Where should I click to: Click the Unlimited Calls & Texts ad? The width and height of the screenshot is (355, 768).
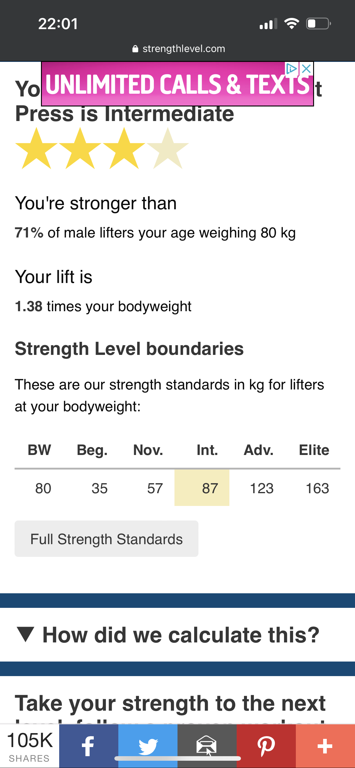pos(177,84)
